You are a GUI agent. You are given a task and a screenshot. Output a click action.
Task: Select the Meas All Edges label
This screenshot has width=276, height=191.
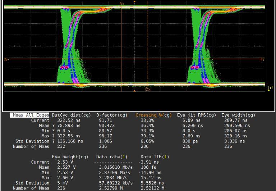(x=30, y=115)
